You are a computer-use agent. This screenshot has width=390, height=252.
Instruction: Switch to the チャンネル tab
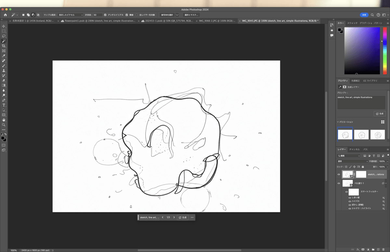point(355,149)
